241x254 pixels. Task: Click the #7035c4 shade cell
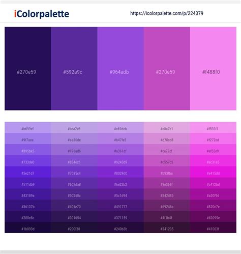click(74, 172)
